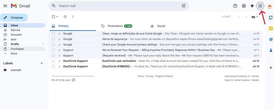Open the Sent folder

pyautogui.click(x=22, y=40)
